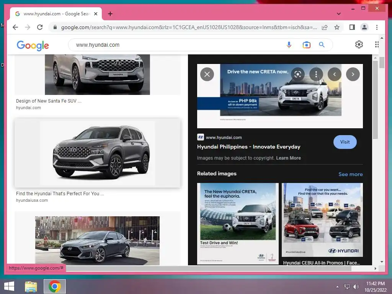Open the Drive the new CRETA preview image
392x294 pixels.
pos(280,96)
